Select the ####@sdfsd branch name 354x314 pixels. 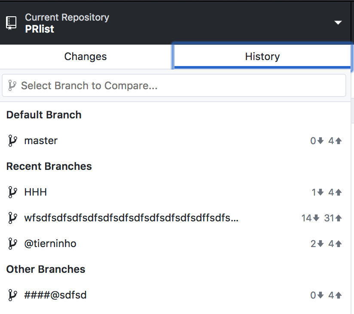tap(55, 295)
